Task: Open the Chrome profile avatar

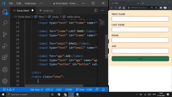Action: pos(165,8)
